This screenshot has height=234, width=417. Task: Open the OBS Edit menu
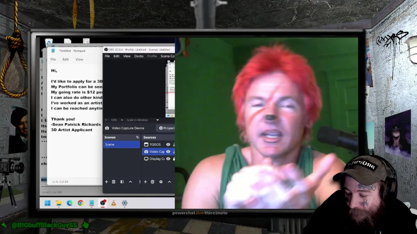116,56
